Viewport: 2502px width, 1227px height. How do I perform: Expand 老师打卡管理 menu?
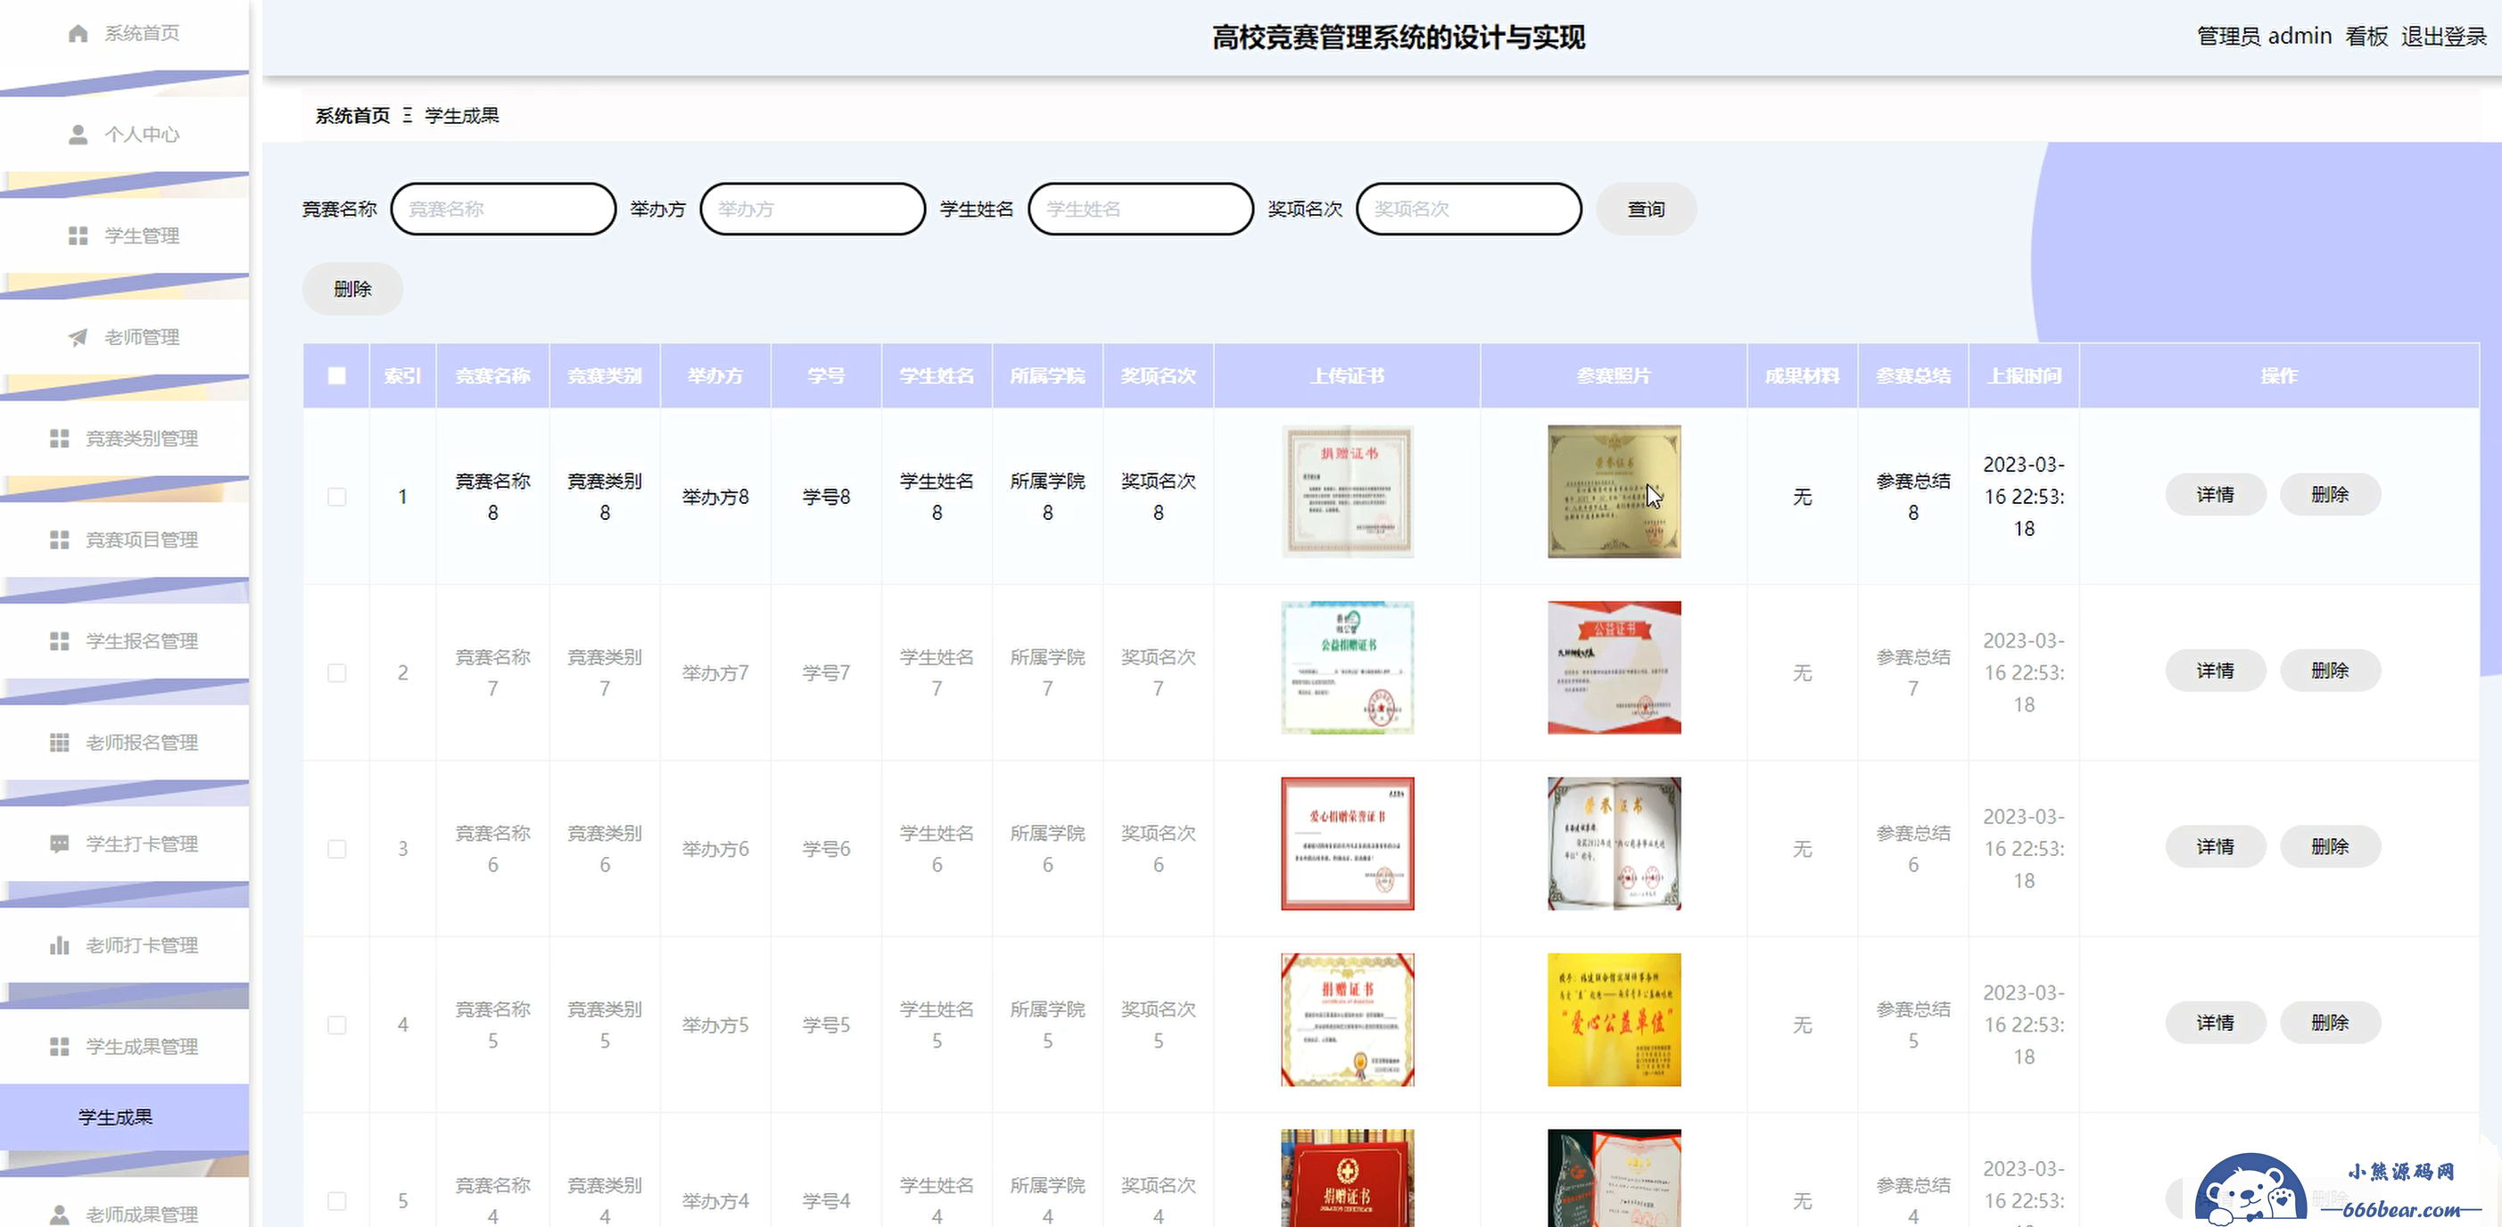click(124, 945)
